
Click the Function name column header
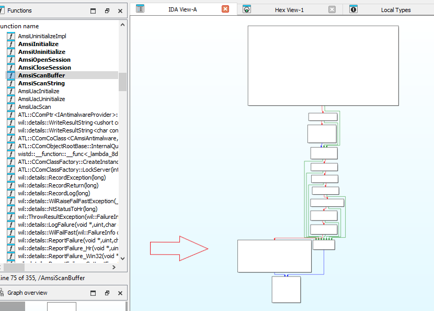[x=21, y=26]
